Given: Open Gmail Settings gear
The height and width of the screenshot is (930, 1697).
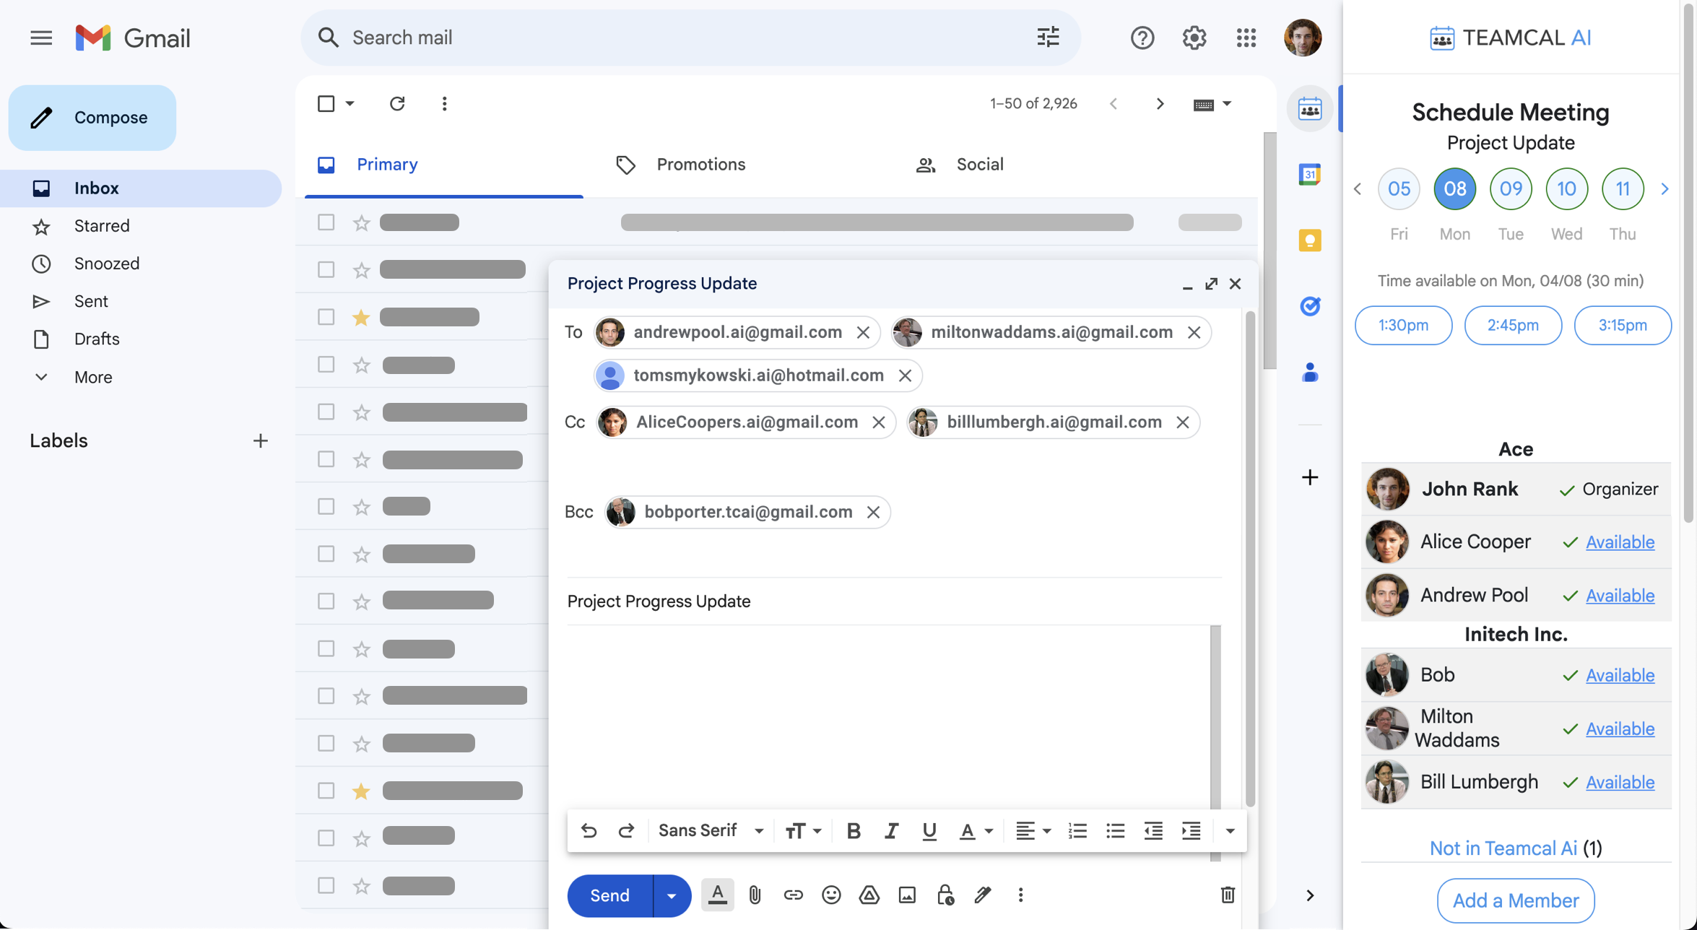Looking at the screenshot, I should [1194, 38].
